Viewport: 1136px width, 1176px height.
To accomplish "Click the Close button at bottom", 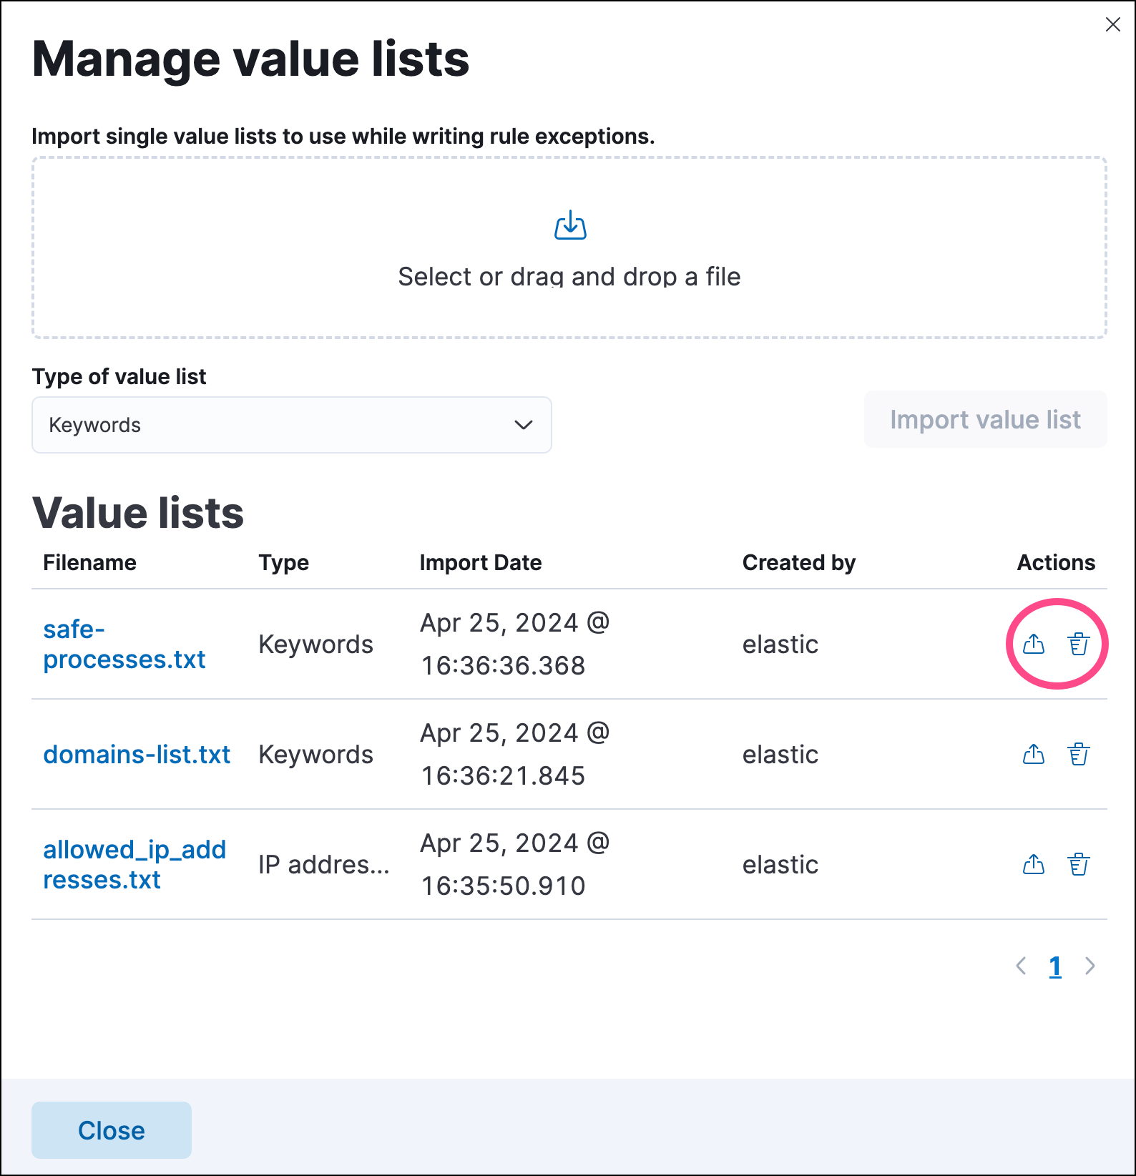I will (112, 1130).
